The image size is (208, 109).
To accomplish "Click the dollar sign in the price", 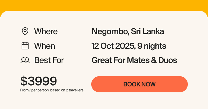I will 24,81.
